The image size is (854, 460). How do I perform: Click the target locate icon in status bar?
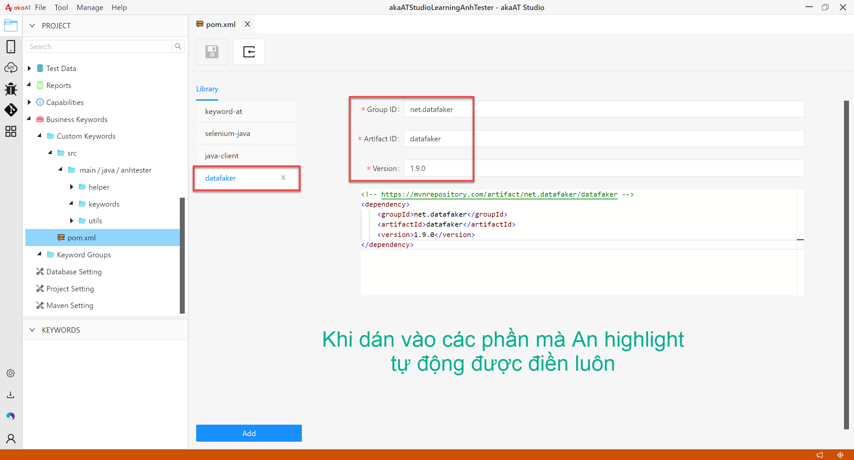(840, 455)
